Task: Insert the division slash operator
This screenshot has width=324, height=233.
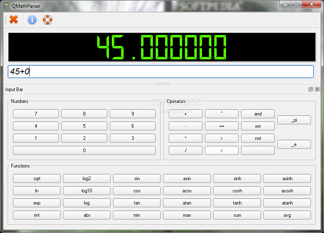Action: pos(185,150)
